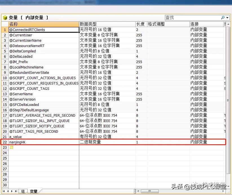Screen dimensions: 232x195
Task: Switch to the 变量 tab
Action: [x=34, y=191]
